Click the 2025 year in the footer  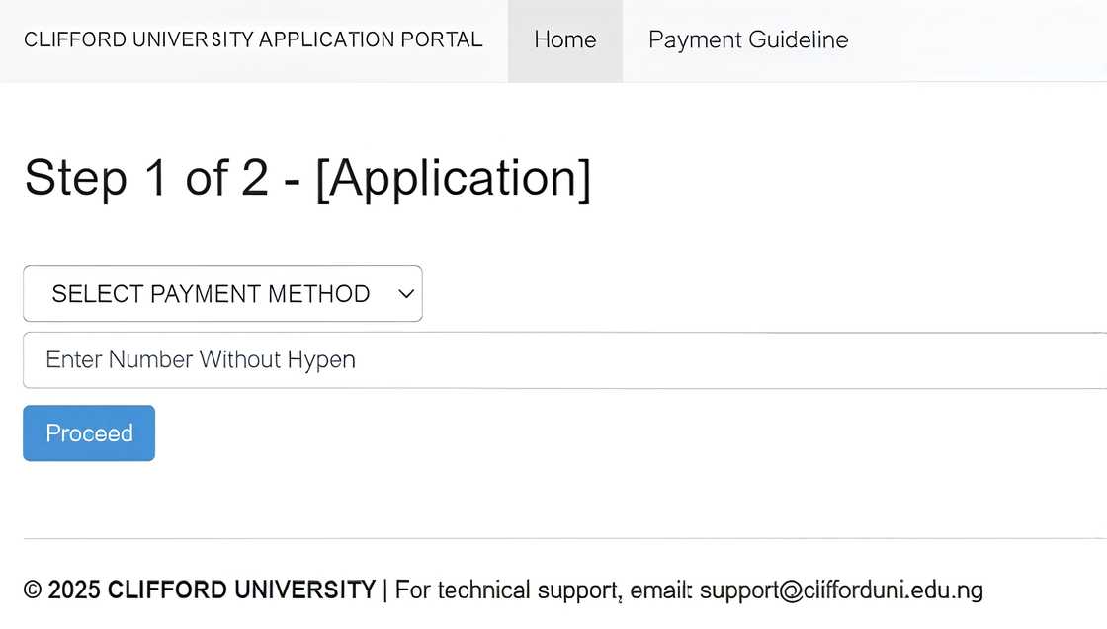74,590
